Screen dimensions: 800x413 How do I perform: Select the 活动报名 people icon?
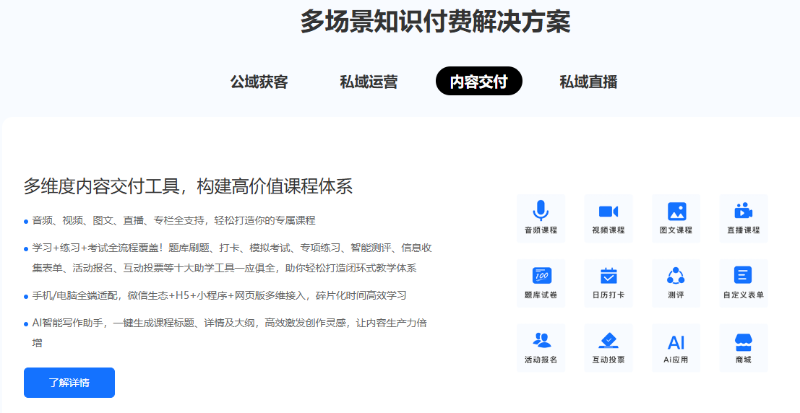(x=541, y=341)
